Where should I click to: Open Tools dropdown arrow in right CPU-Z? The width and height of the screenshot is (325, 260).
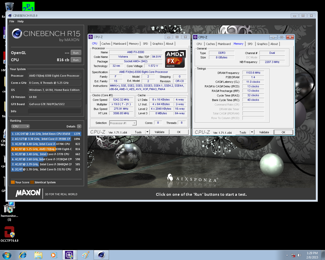[252, 132]
